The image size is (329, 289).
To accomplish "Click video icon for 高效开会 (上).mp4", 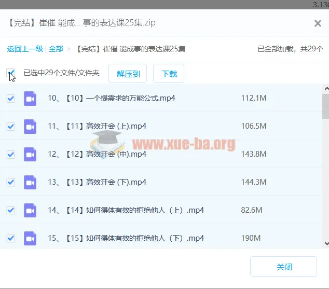I will point(30,126).
